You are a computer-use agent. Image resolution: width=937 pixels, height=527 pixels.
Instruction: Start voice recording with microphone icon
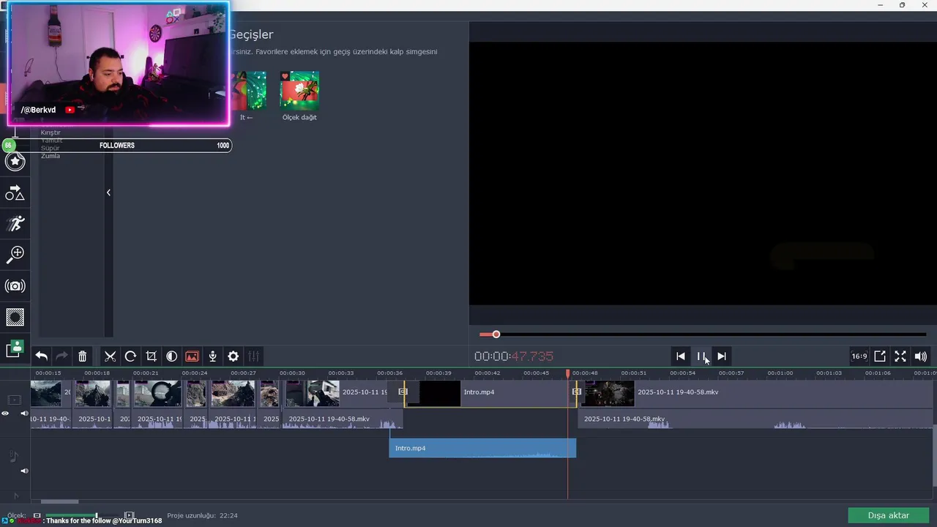(x=212, y=356)
